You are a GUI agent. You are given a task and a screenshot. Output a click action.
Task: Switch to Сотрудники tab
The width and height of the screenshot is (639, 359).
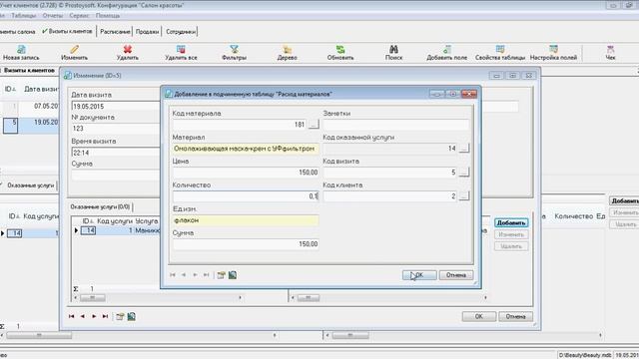(x=181, y=31)
